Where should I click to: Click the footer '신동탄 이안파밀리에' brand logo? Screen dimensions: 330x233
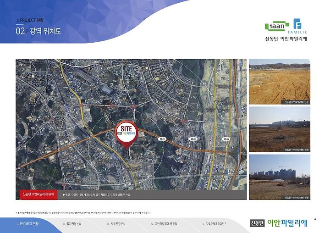279,223
